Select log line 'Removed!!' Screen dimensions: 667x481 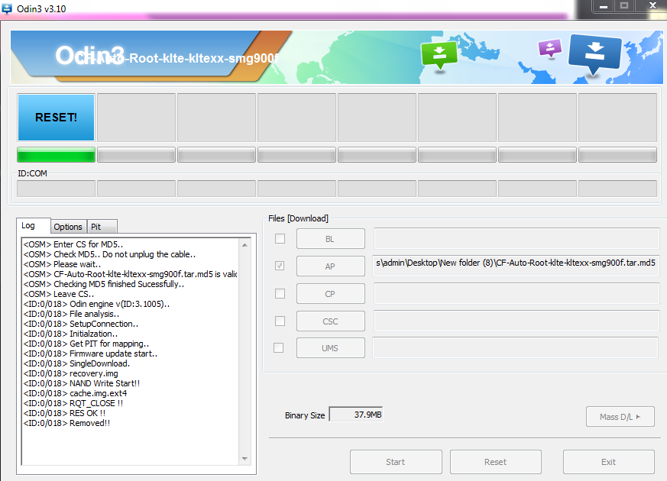point(66,423)
